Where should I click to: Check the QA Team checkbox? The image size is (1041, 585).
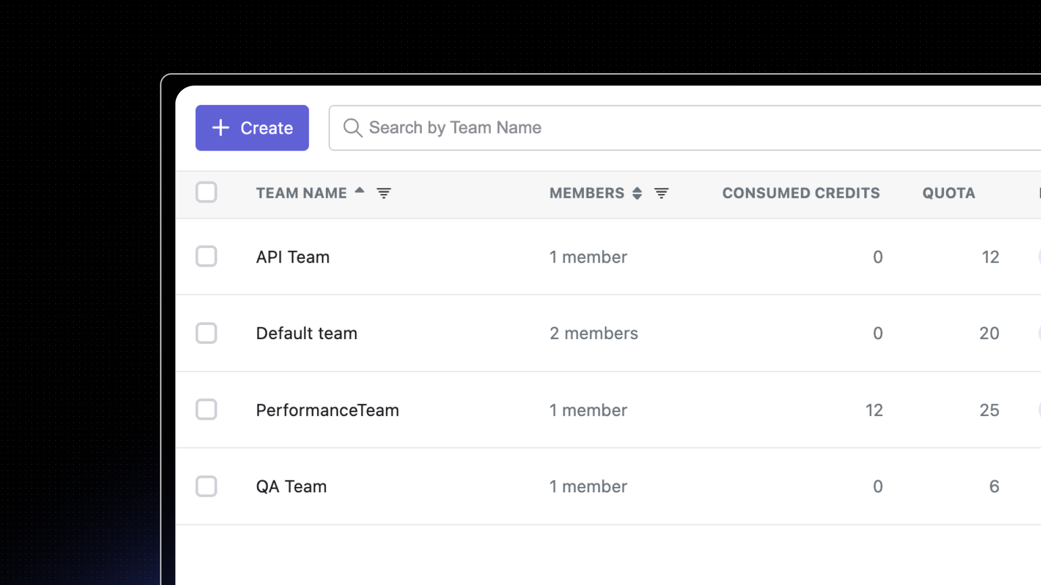click(x=206, y=486)
